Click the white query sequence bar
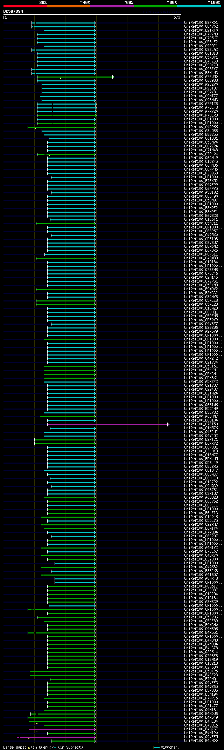Viewport: 224px width, 750px height. (x=92, y=14)
